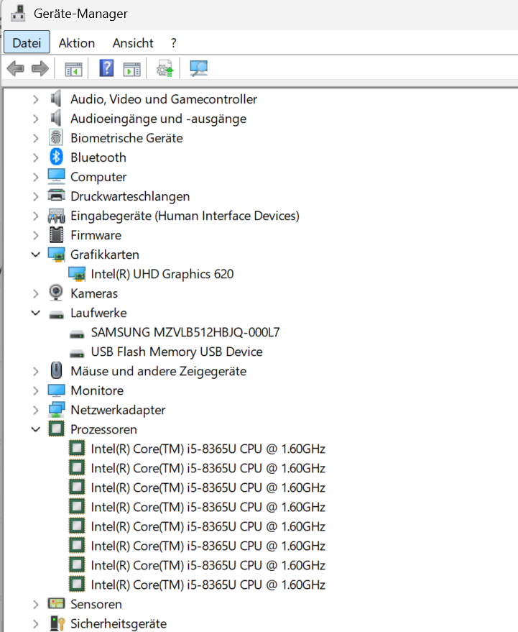
Task: Click the Prozessoren category chip icon
Action: [56, 429]
